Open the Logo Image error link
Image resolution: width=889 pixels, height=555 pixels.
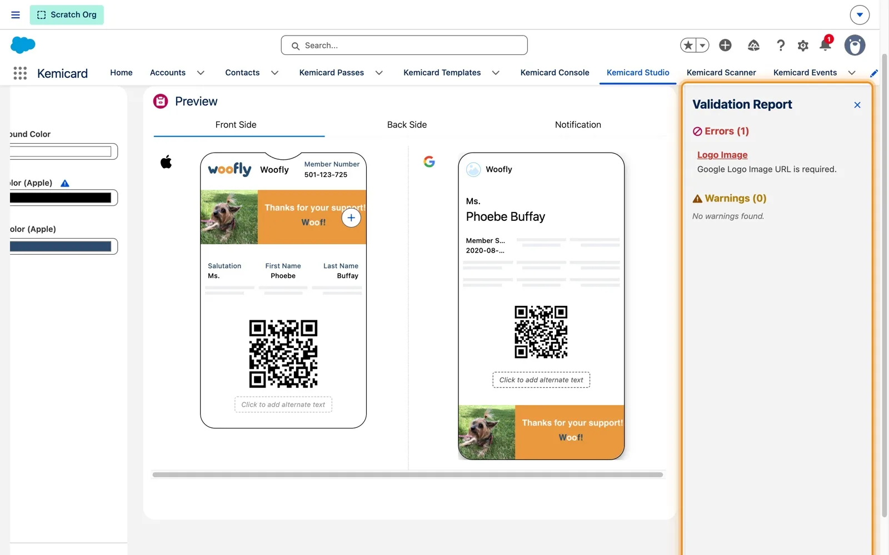[722, 155]
